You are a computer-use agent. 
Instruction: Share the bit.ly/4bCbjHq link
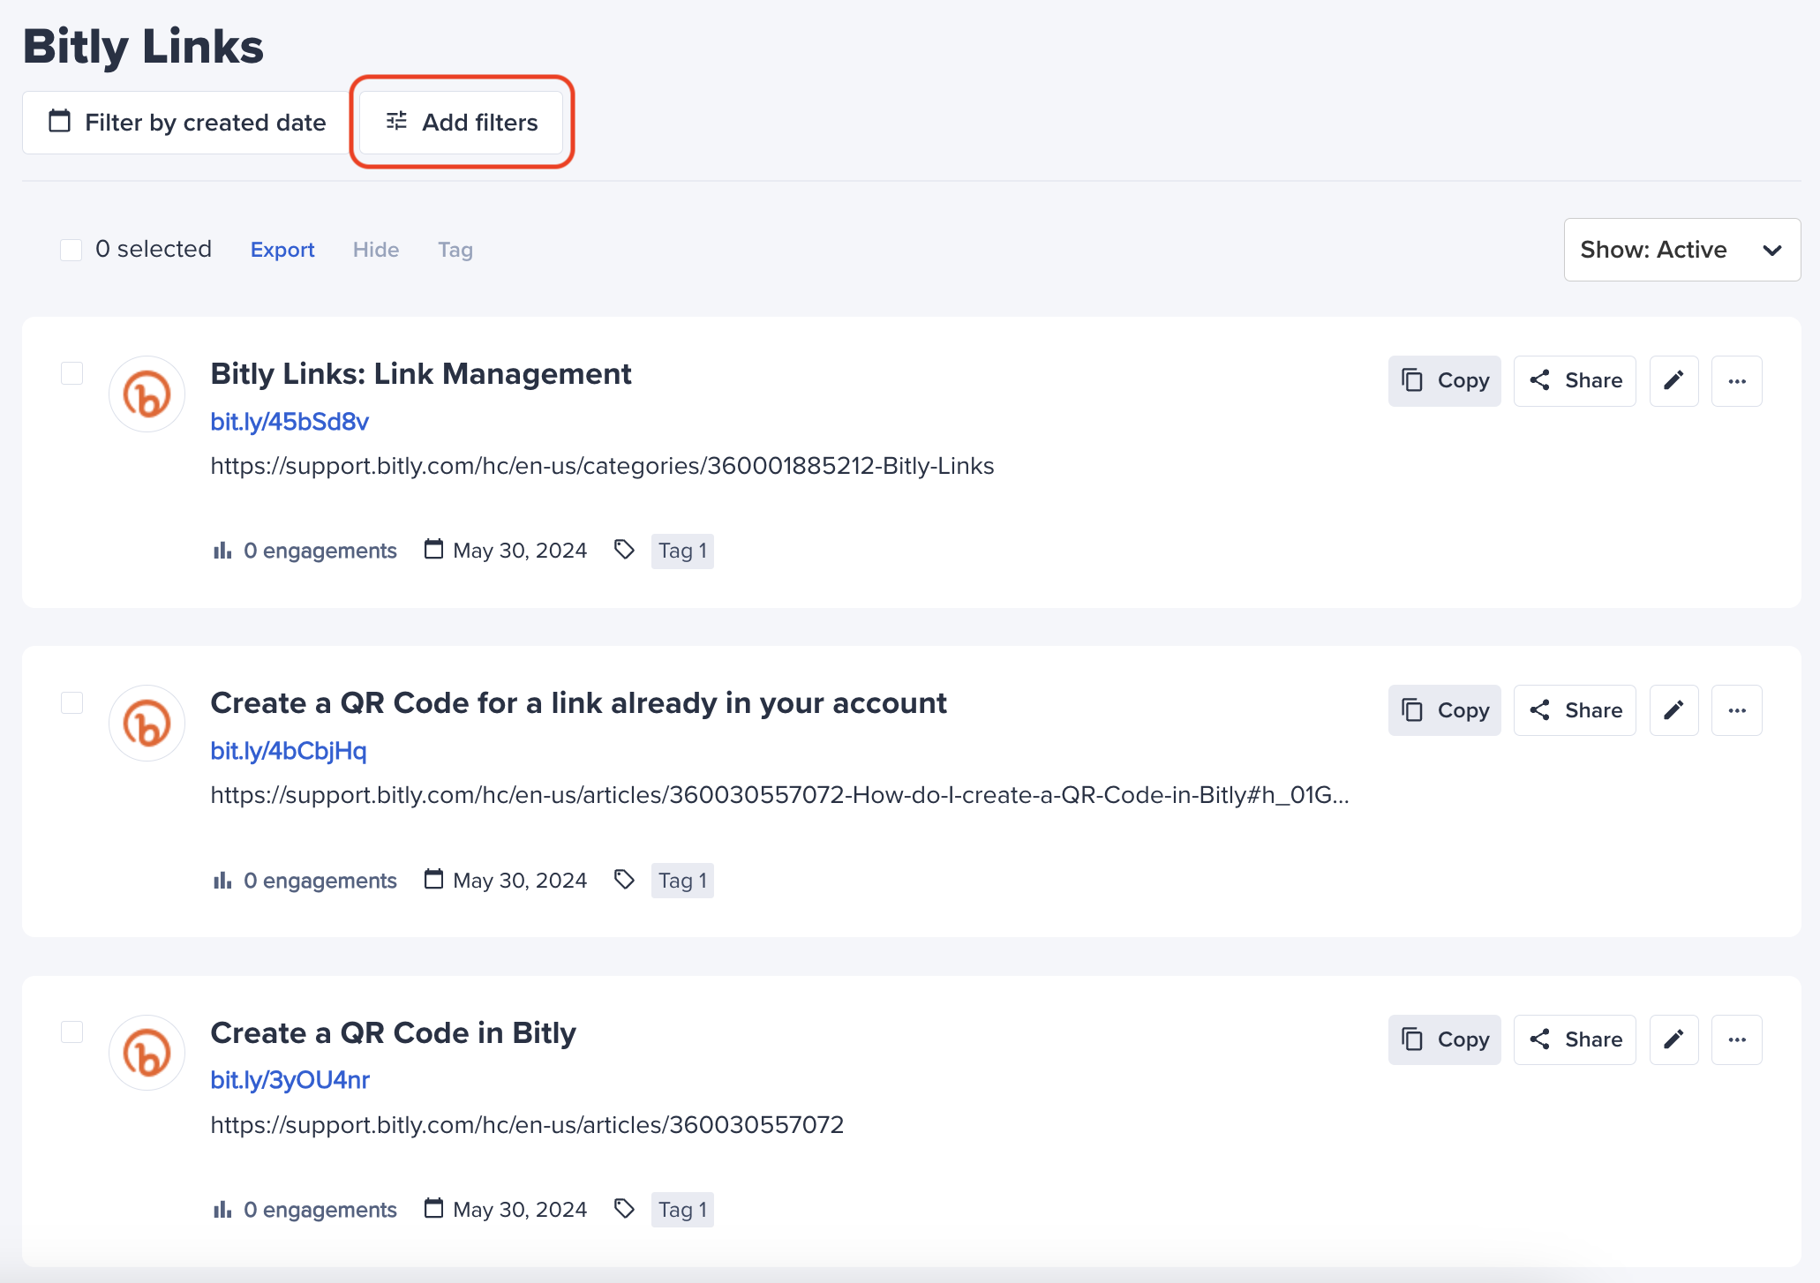(1576, 710)
